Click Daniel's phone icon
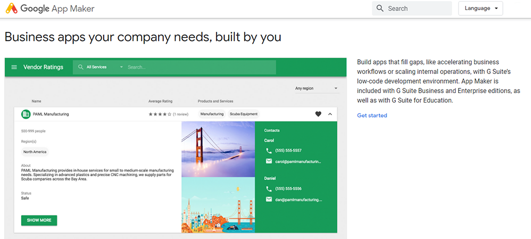 [269, 188]
